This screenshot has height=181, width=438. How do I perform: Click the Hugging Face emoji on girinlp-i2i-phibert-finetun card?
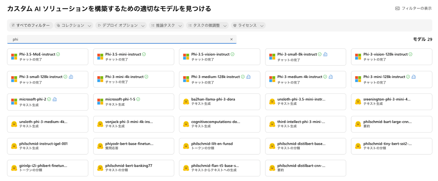[x=14, y=168]
